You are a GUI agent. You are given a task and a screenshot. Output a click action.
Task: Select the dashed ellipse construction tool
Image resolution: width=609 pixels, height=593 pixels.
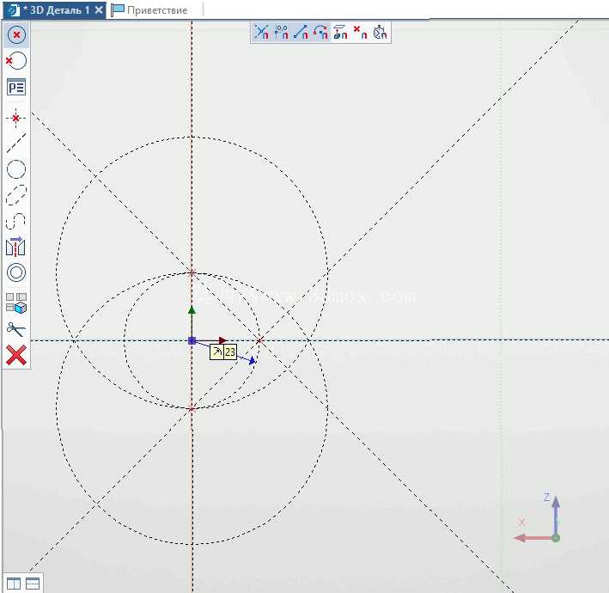coord(16,195)
